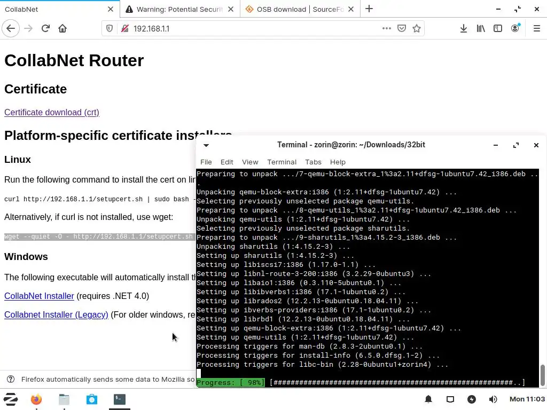Open power manager tray icon
Viewport: 547px width, 410px height.
[x=472, y=399]
